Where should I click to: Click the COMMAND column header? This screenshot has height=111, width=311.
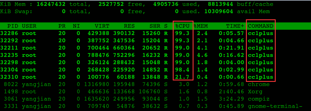coord(261,26)
